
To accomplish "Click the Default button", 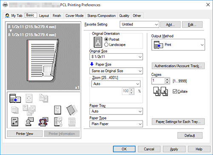I will (190, 135).
